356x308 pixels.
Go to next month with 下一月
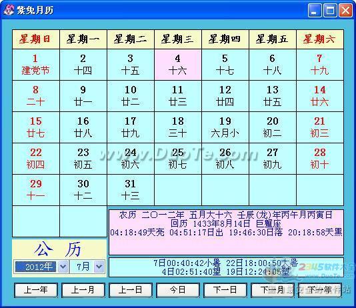pos(272,290)
